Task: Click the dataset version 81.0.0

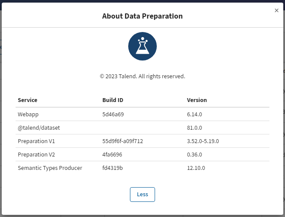Action: (195, 128)
